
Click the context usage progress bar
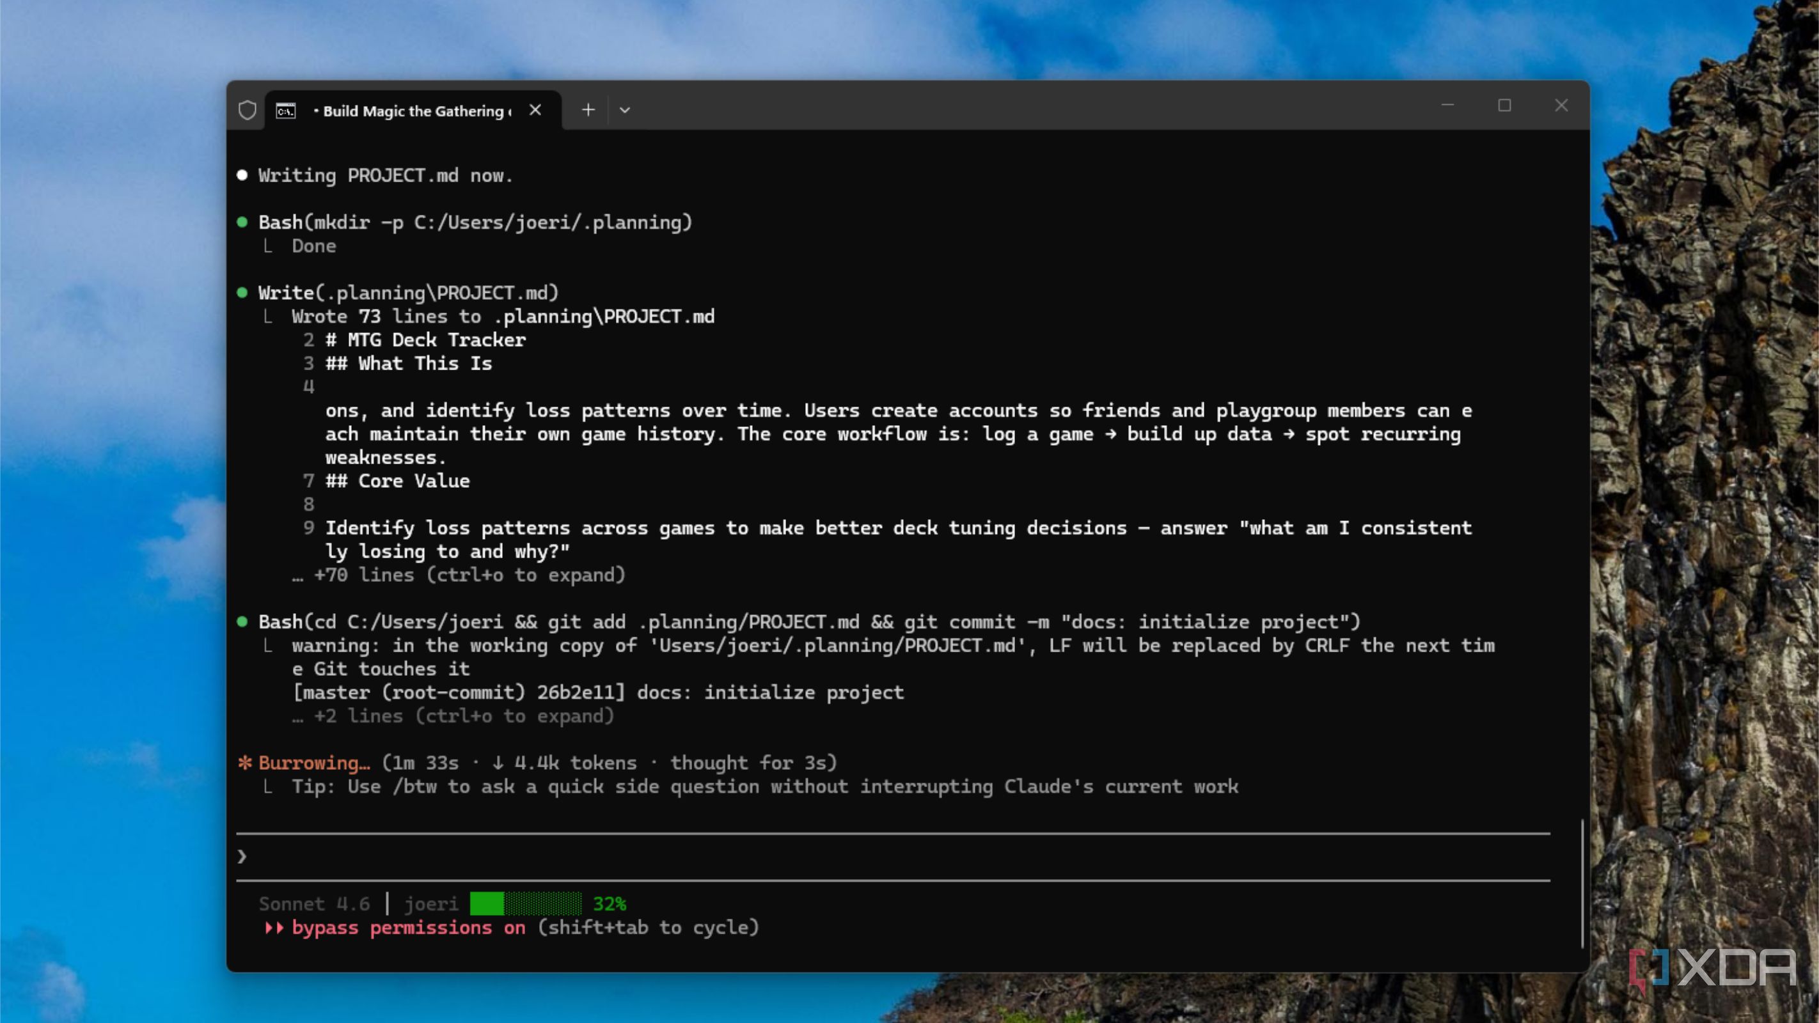point(526,903)
